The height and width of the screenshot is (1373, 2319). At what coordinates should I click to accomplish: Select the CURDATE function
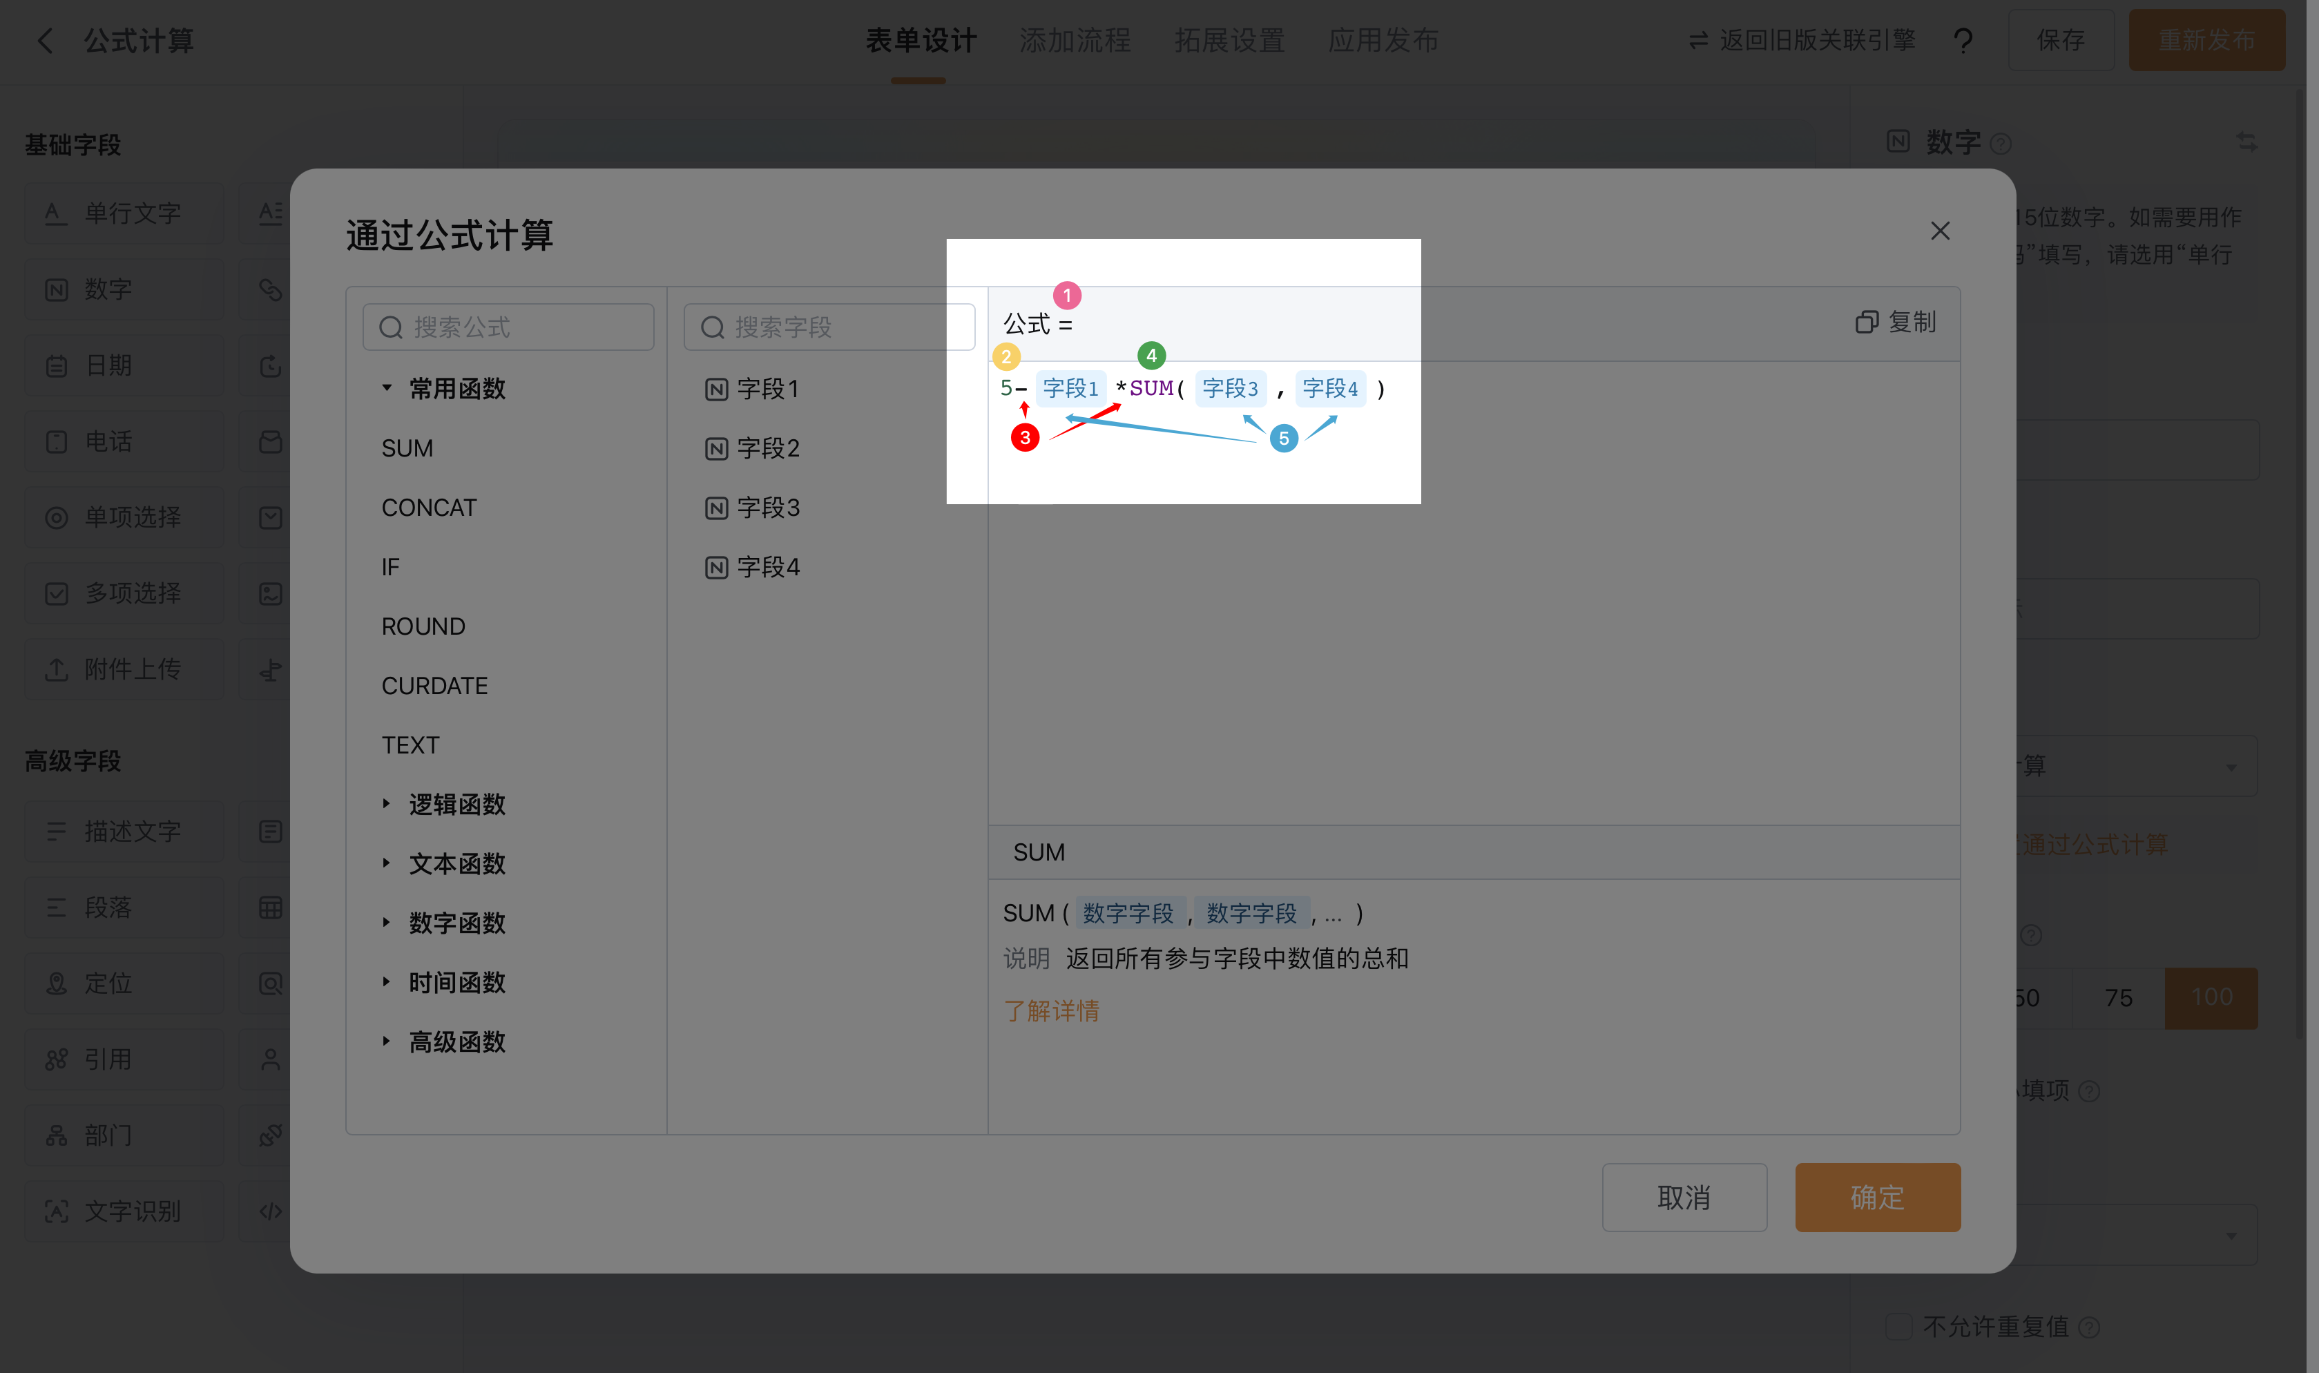435,686
